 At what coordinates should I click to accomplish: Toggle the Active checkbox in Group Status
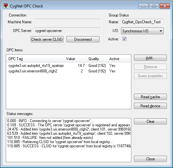pos(124,39)
